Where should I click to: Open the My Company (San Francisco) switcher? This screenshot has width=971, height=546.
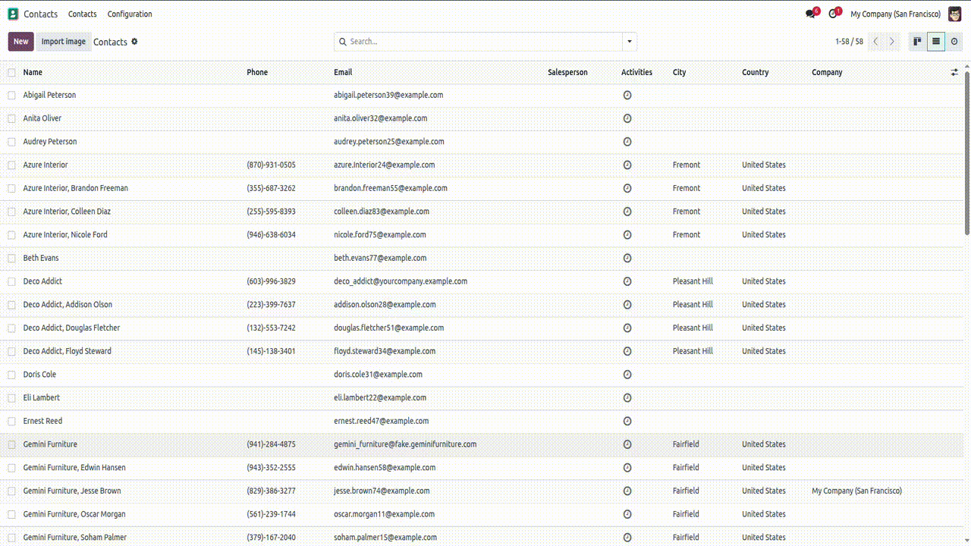[895, 14]
